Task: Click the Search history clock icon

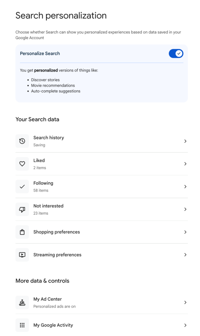Action: pyautogui.click(x=22, y=141)
